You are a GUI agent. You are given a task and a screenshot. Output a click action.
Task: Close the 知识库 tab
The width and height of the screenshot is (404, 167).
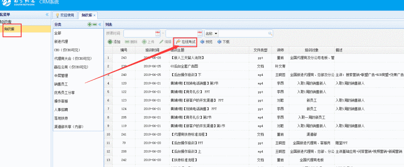click(x=94, y=15)
